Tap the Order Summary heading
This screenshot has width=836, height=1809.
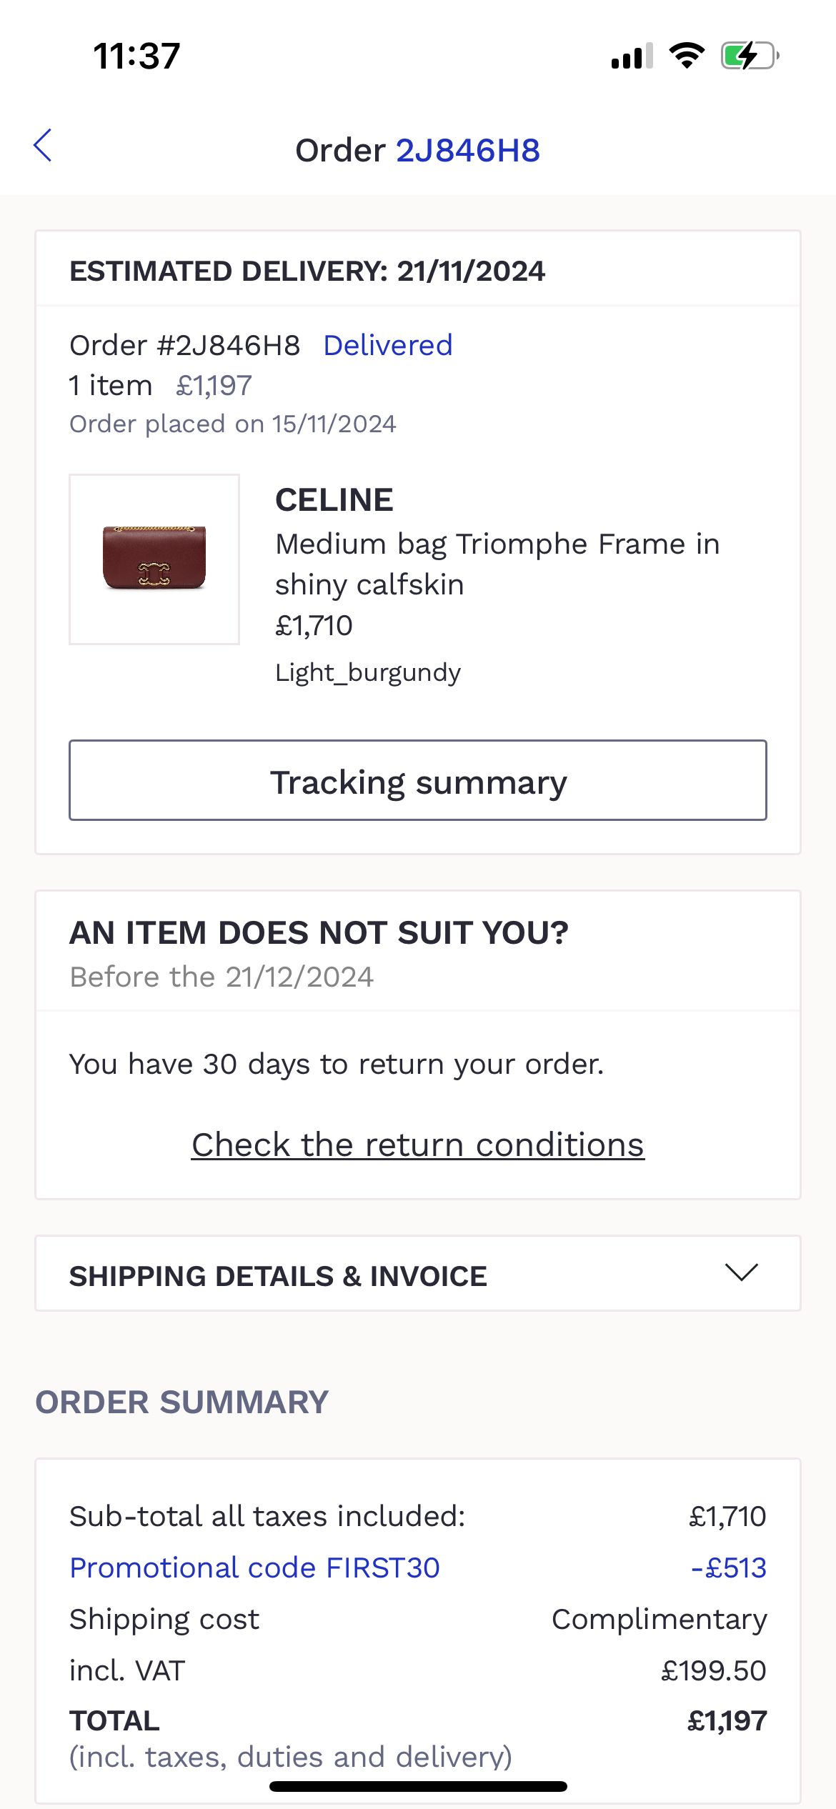tap(182, 1402)
